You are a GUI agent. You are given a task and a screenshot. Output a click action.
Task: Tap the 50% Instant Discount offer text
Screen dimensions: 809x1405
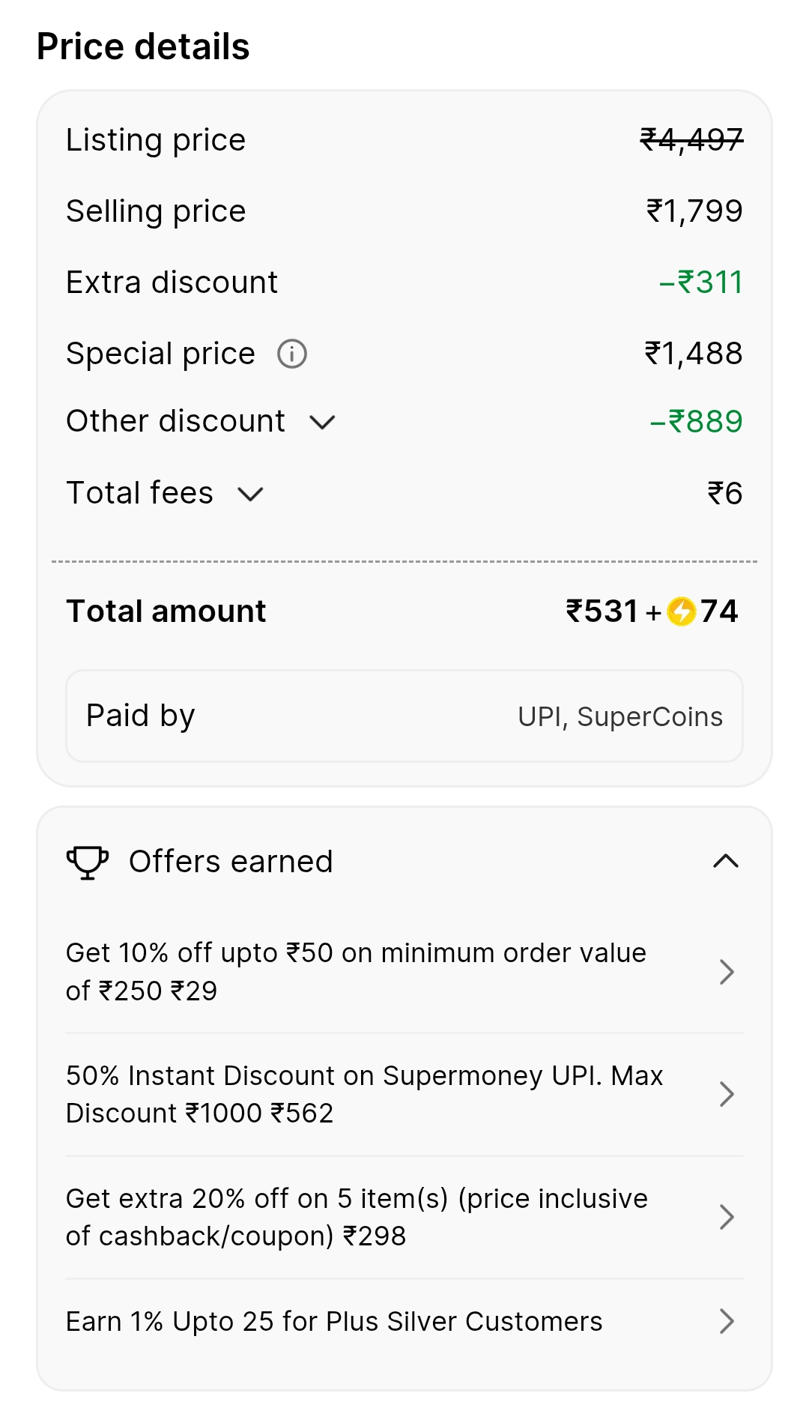[x=365, y=1094]
